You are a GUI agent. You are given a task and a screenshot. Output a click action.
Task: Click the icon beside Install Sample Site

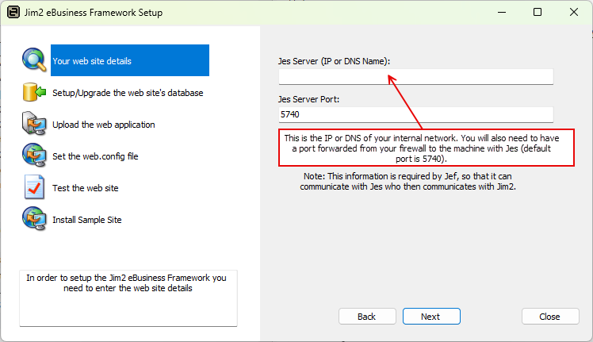point(35,220)
